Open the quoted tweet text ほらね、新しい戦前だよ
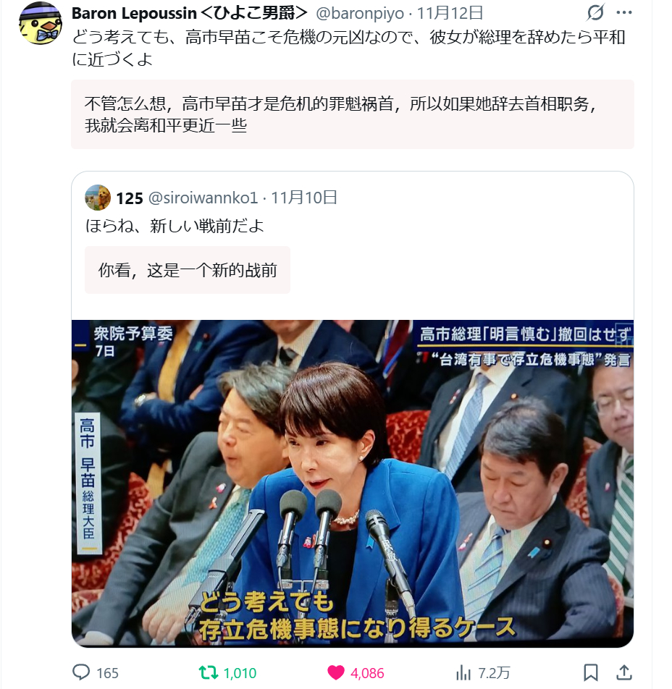 [x=175, y=226]
